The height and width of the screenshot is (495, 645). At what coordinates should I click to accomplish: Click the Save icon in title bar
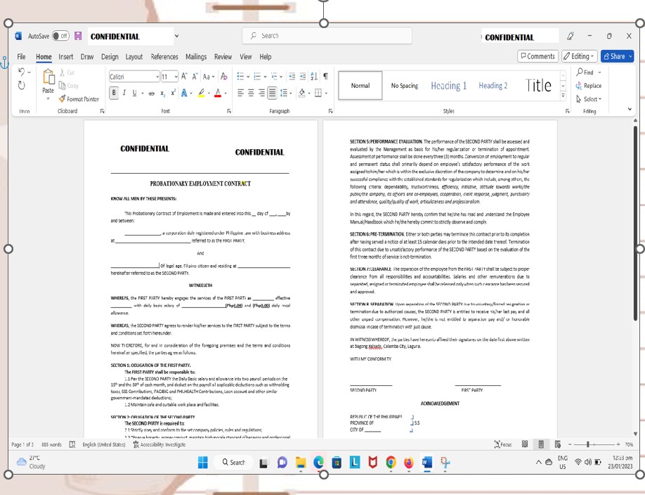tap(78, 36)
